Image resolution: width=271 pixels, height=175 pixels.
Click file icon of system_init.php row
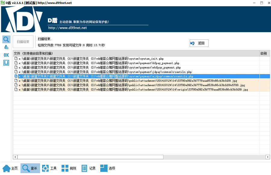tap(16, 59)
